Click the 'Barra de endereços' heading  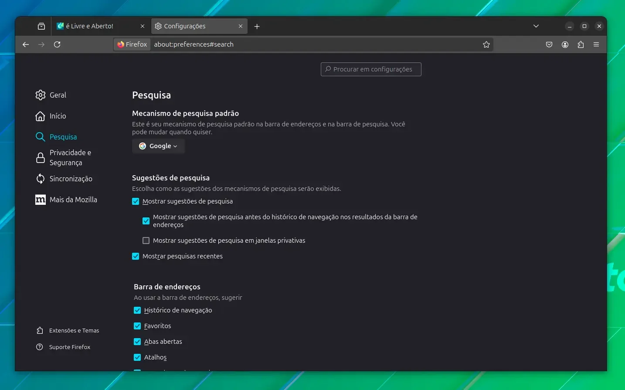tap(167, 287)
